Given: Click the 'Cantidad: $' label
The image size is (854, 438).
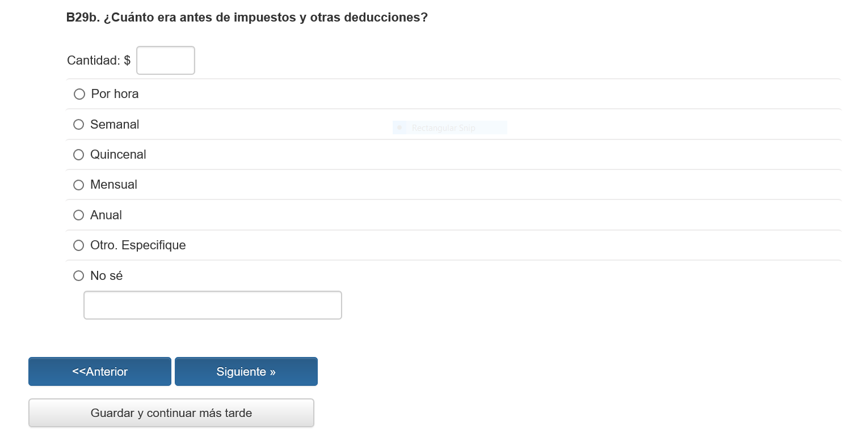Looking at the screenshot, I should 99,61.
